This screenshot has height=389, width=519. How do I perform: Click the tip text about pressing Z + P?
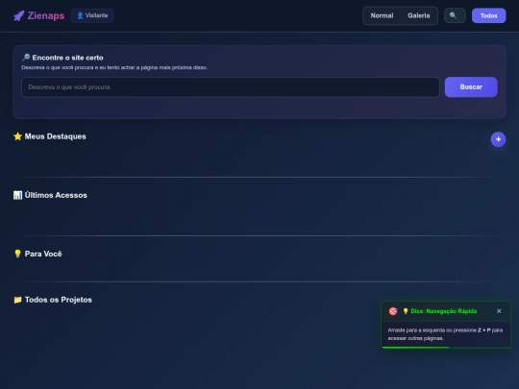pos(445,334)
